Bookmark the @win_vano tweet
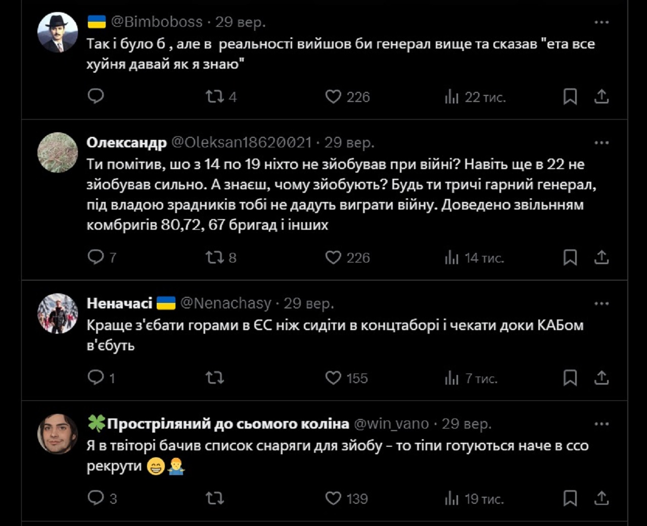The image size is (647, 526). click(x=570, y=498)
